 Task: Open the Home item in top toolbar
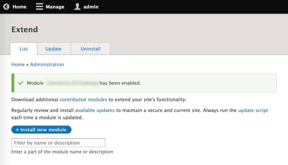point(19,7)
